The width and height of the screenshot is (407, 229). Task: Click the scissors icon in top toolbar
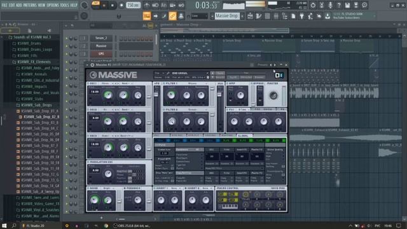click(x=322, y=5)
